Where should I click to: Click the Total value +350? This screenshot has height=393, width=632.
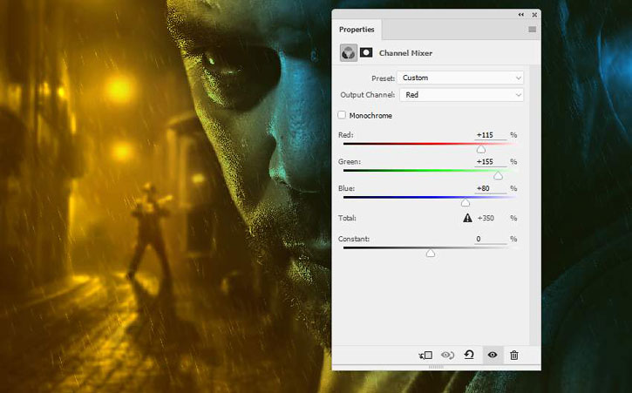click(486, 218)
